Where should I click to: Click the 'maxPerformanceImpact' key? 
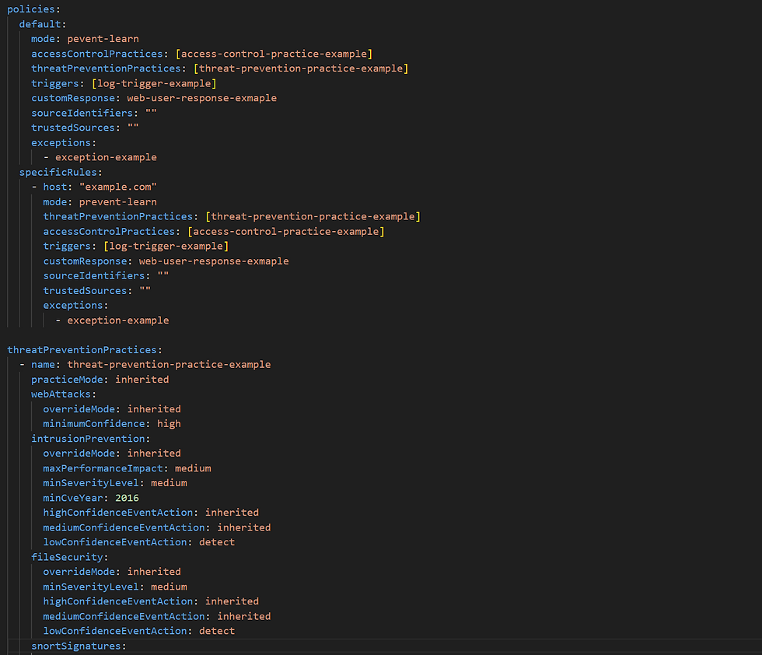click(x=103, y=468)
